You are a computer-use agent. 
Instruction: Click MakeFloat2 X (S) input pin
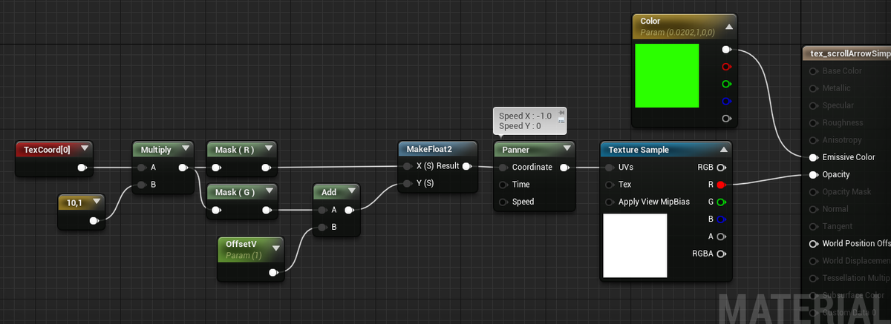click(407, 166)
